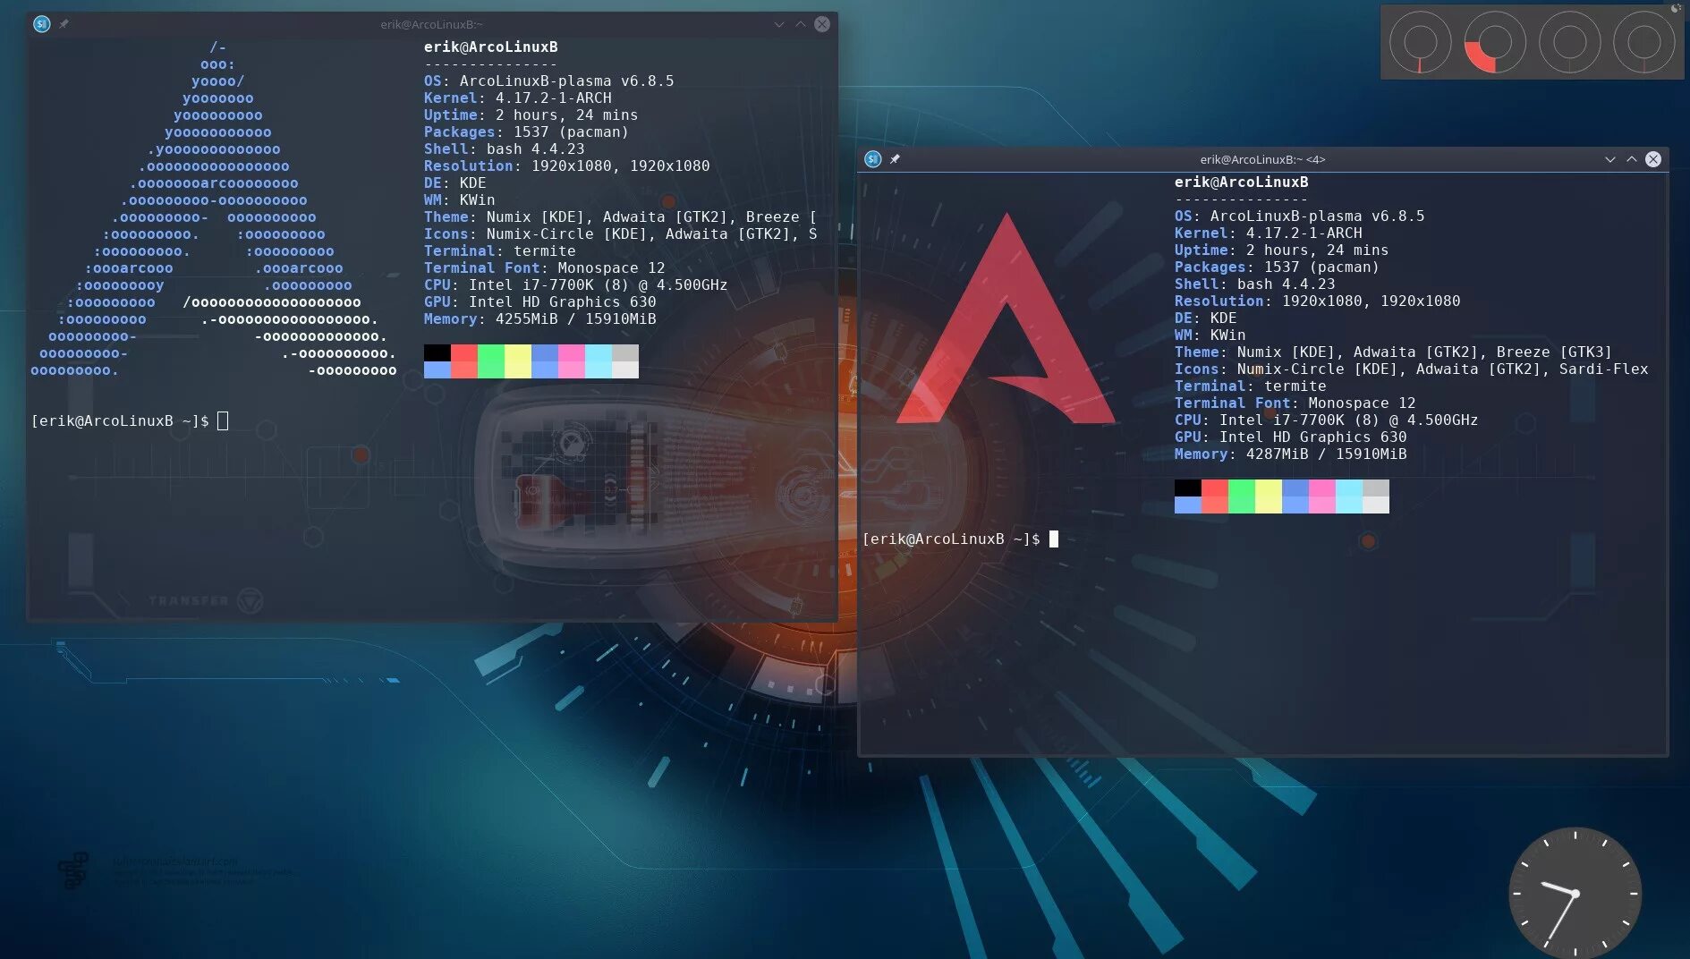Close the left terminal window
Image resolution: width=1690 pixels, height=959 pixels.
822,24
